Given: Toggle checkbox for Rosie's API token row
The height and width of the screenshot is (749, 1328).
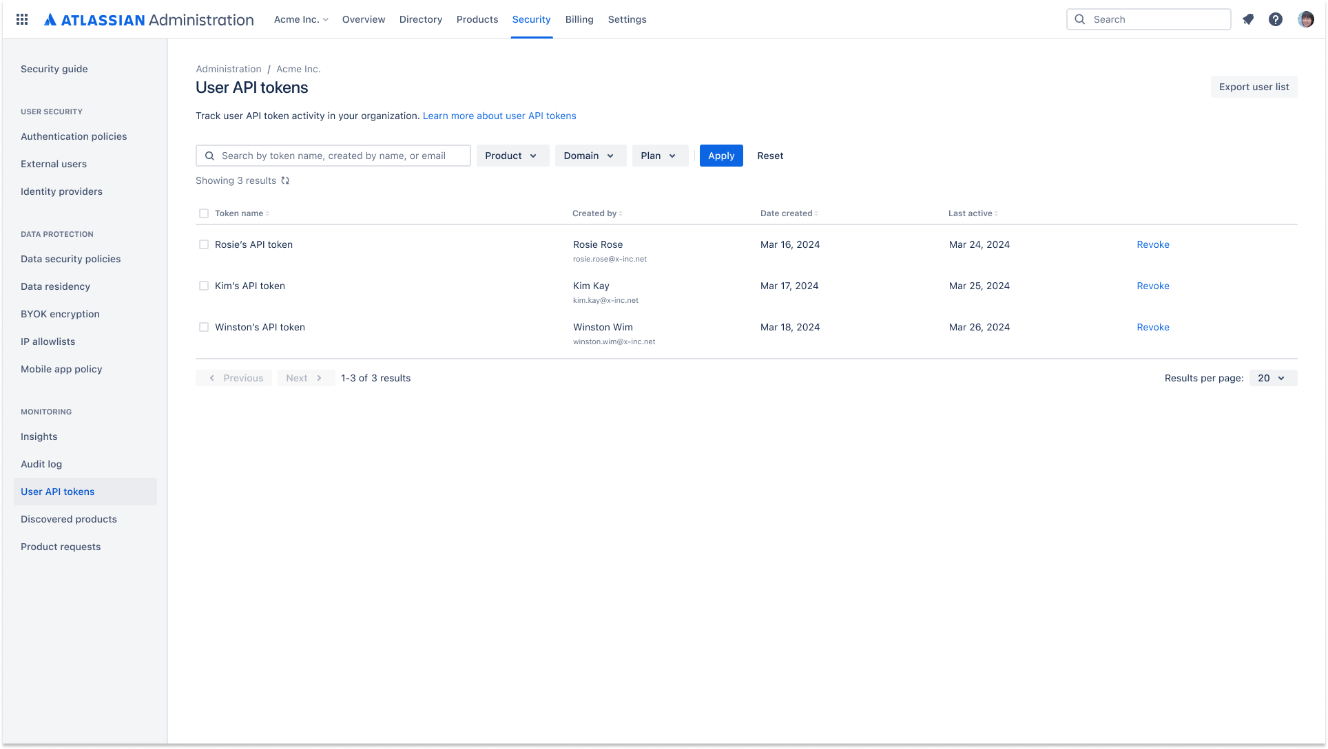Looking at the screenshot, I should [x=203, y=244].
